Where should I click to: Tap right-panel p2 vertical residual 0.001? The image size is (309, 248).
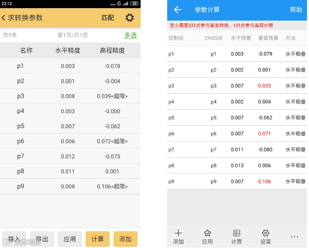[264, 70]
